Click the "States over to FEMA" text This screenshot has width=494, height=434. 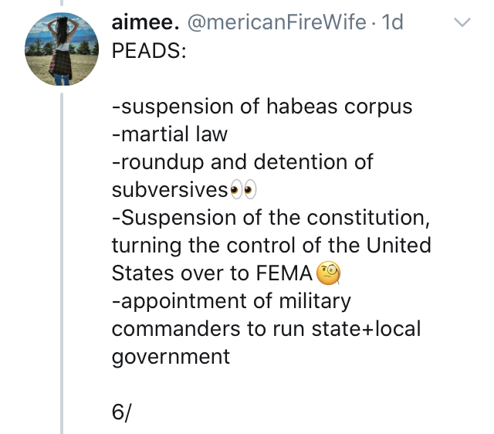tap(211, 273)
